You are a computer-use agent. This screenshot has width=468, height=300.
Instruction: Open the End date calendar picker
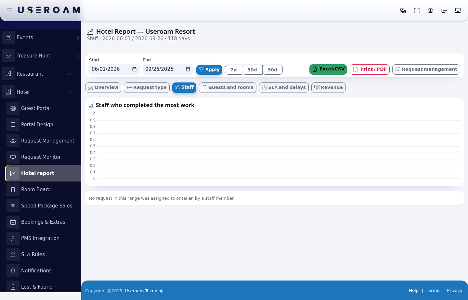[188, 69]
